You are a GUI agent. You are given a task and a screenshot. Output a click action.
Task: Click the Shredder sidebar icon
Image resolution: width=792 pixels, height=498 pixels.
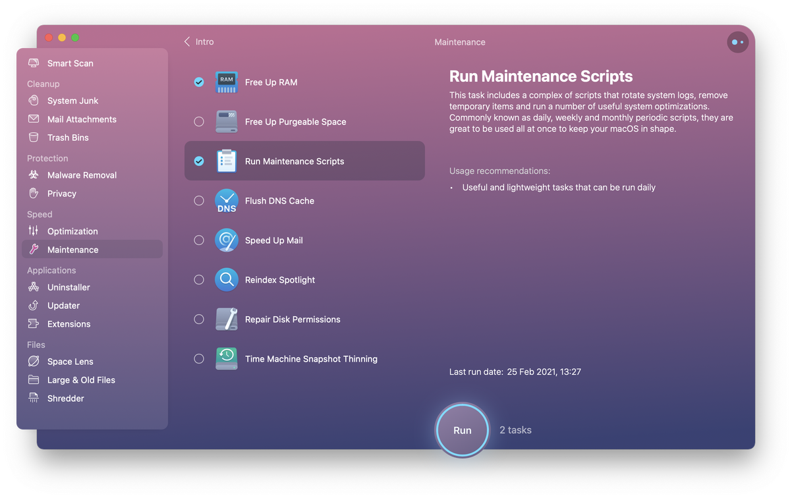click(34, 399)
